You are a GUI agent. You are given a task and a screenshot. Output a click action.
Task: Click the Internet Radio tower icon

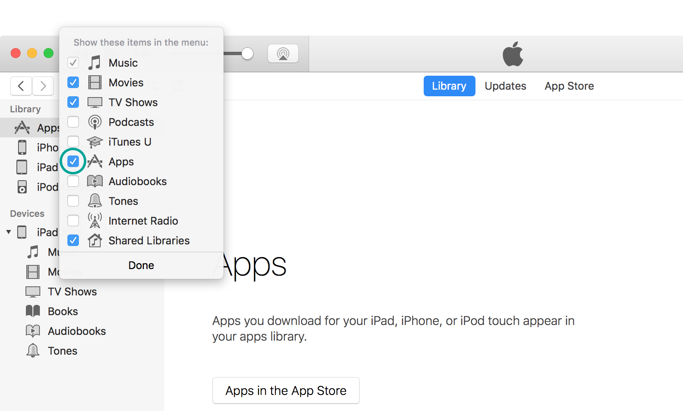[95, 221]
